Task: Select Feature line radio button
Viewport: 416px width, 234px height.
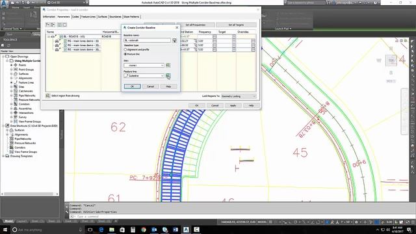Action: (125, 54)
